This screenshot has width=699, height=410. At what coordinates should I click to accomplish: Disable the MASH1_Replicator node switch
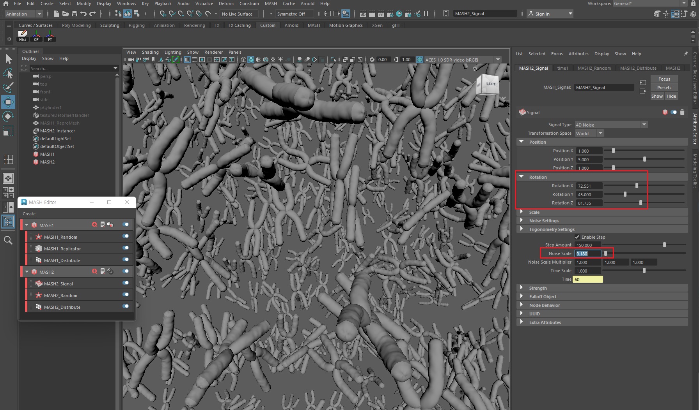tap(126, 248)
